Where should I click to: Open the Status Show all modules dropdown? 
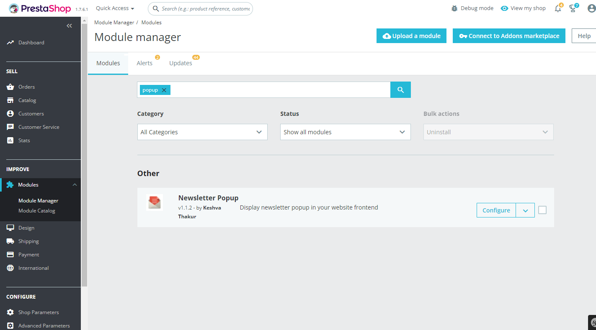coord(346,132)
